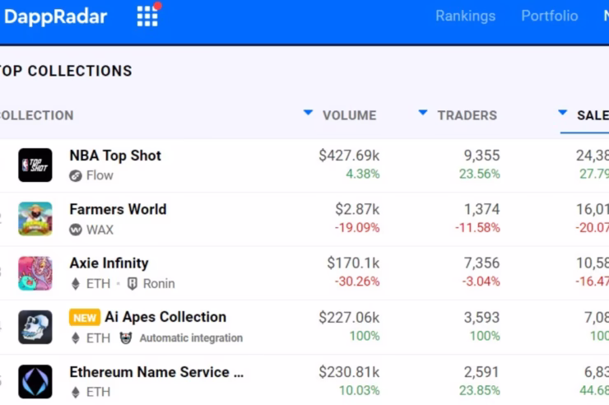Click the Ronin chain label
The height and width of the screenshot is (405, 609).
pyautogui.click(x=159, y=284)
